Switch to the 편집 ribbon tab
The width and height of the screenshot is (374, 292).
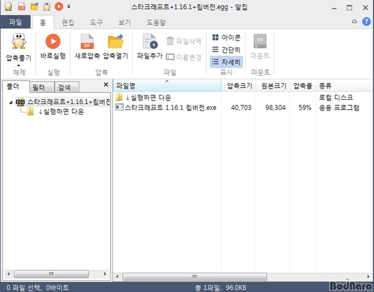click(68, 22)
